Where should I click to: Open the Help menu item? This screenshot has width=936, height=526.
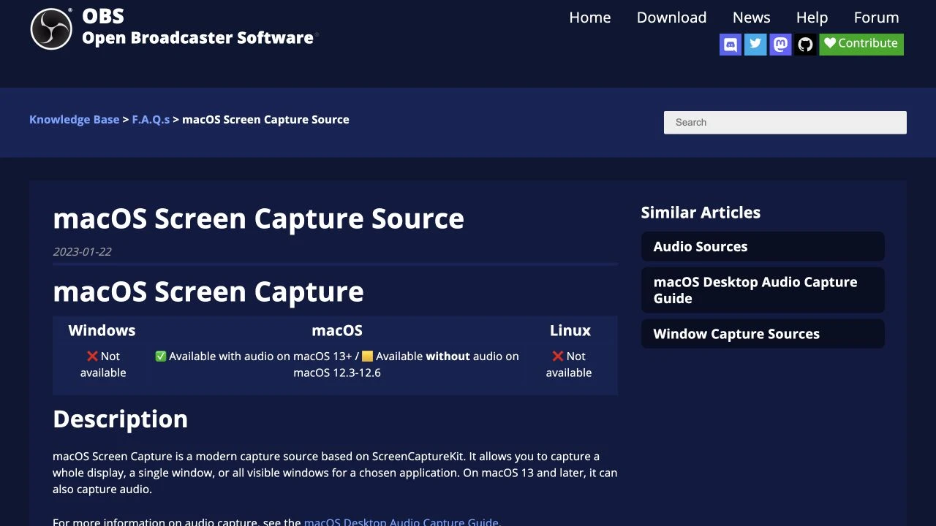point(812,18)
